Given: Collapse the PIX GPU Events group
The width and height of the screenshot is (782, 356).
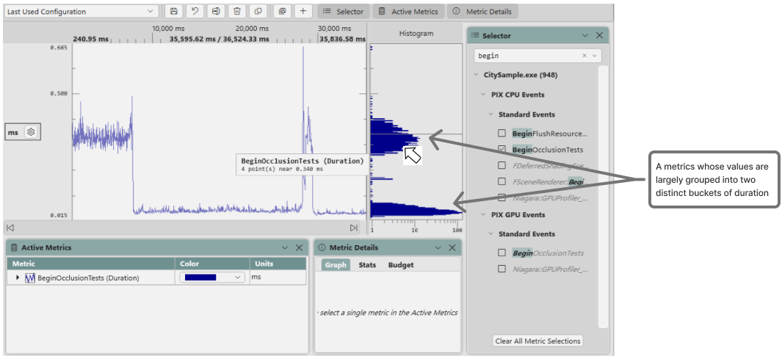Looking at the screenshot, I should 483,214.
